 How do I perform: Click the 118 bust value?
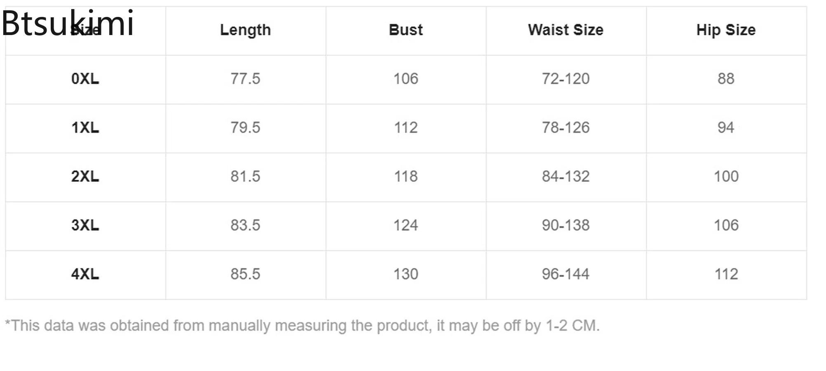[x=406, y=176]
